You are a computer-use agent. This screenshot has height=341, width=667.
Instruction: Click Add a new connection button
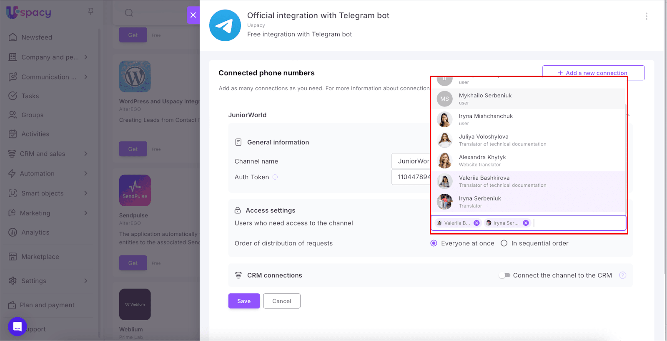593,73
